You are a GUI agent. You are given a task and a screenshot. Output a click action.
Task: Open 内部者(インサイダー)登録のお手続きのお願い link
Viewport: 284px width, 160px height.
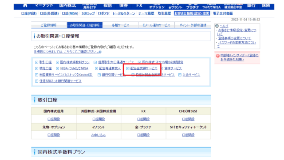coord(239,57)
